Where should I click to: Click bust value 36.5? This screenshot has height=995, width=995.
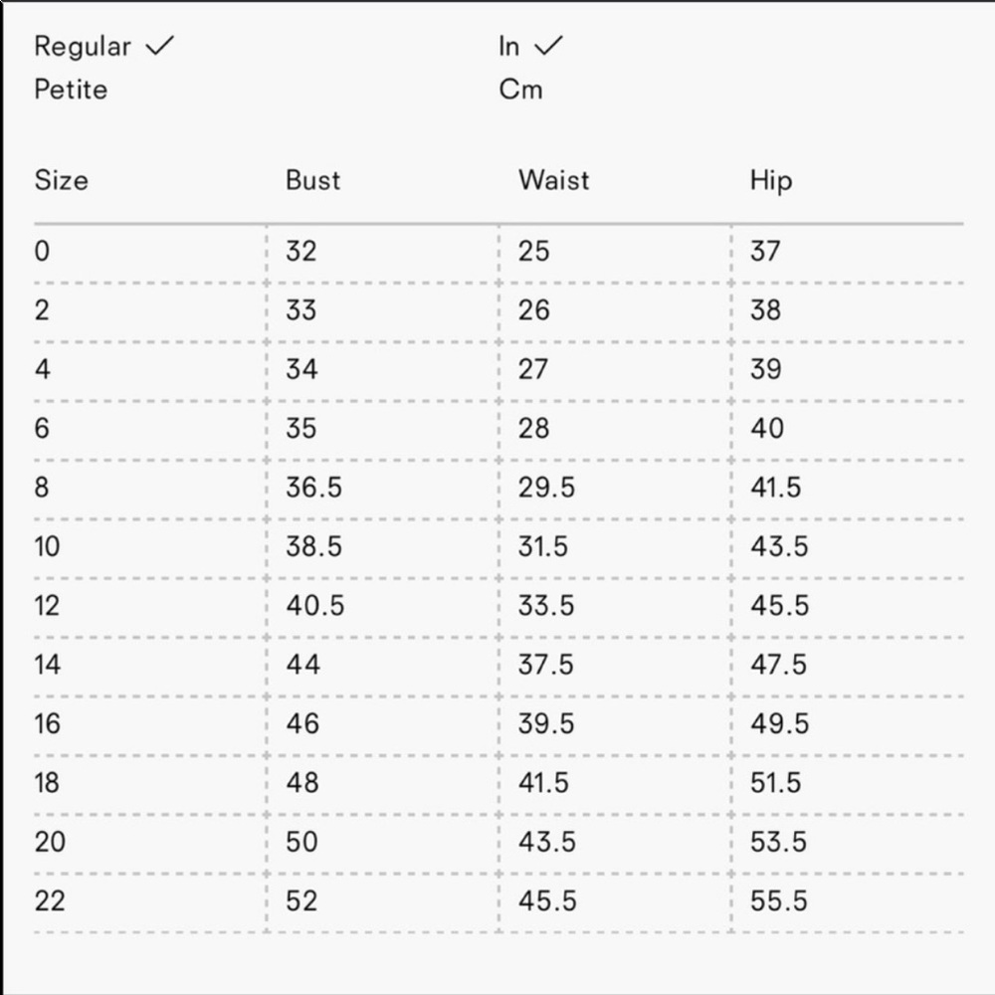pos(313,488)
